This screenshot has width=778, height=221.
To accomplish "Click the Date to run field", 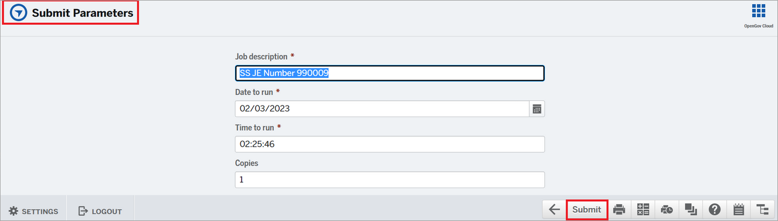I will 382,108.
